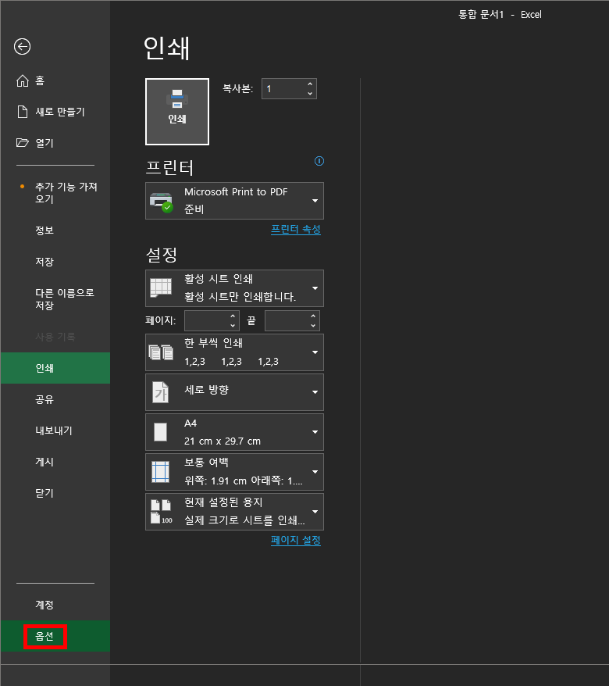Click 닫기 in the sidebar
The width and height of the screenshot is (609, 686).
[x=55, y=493]
